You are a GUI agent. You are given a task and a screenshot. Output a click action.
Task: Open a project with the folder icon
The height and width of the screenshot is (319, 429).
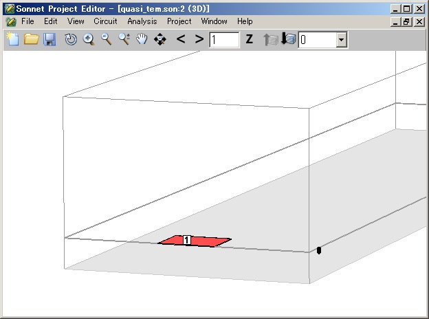pyautogui.click(x=31, y=39)
